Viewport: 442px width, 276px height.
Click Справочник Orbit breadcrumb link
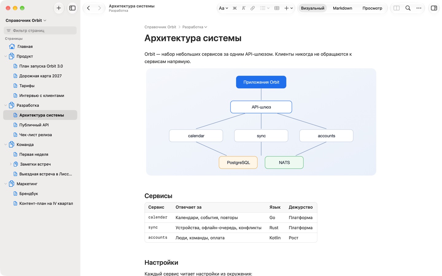(x=160, y=27)
